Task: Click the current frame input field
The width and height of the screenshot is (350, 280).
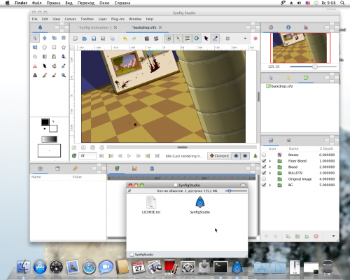Action: pyautogui.click(x=87, y=156)
